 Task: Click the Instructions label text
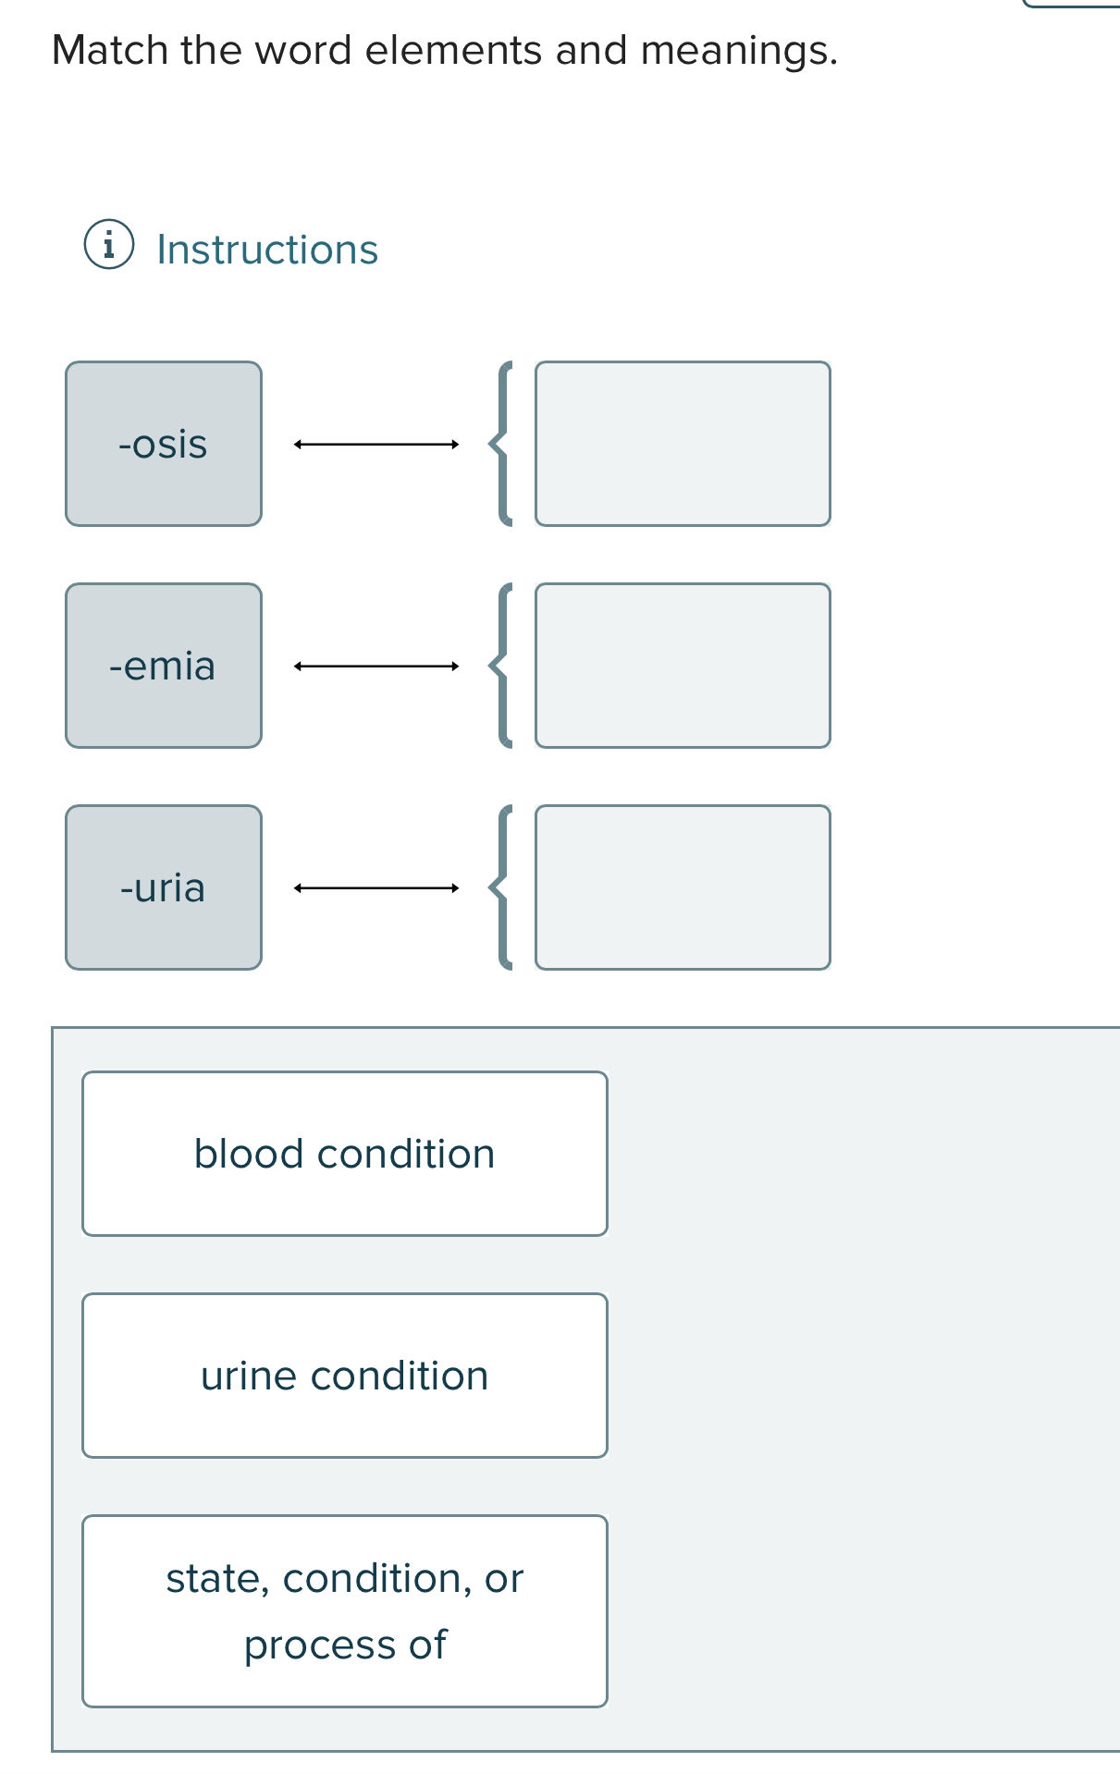[265, 246]
